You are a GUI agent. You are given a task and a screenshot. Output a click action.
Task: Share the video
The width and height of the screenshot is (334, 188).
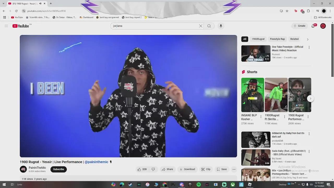[x=167, y=169]
